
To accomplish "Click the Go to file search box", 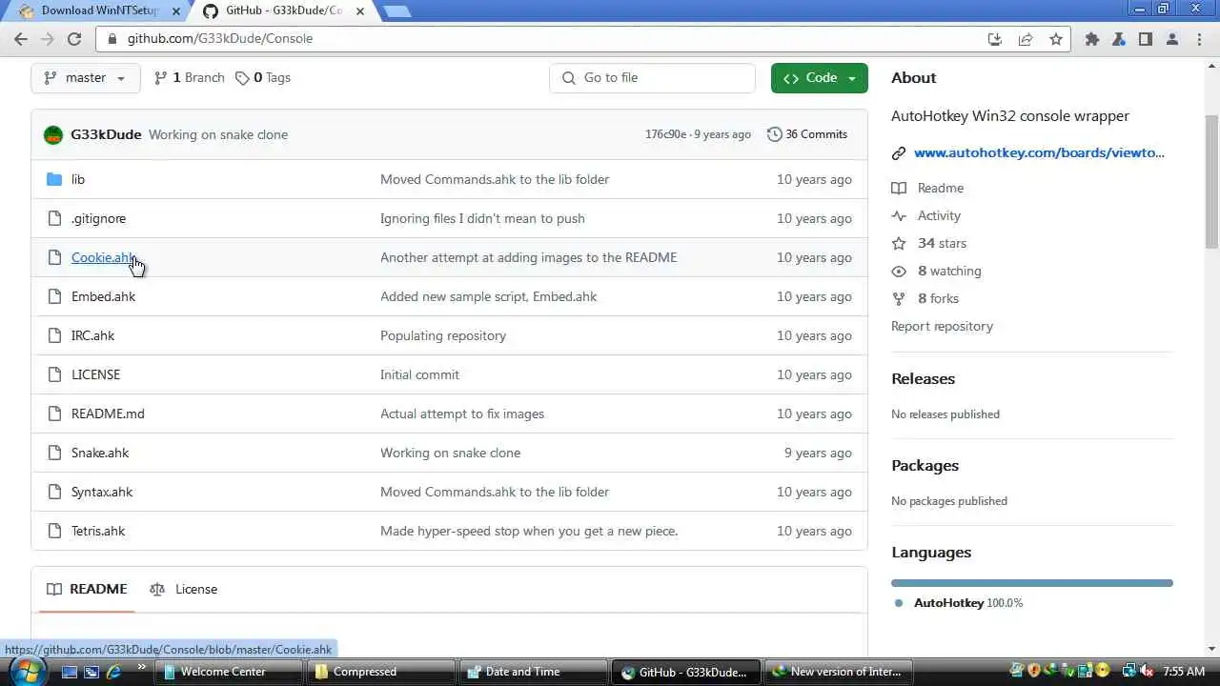I will point(652,78).
